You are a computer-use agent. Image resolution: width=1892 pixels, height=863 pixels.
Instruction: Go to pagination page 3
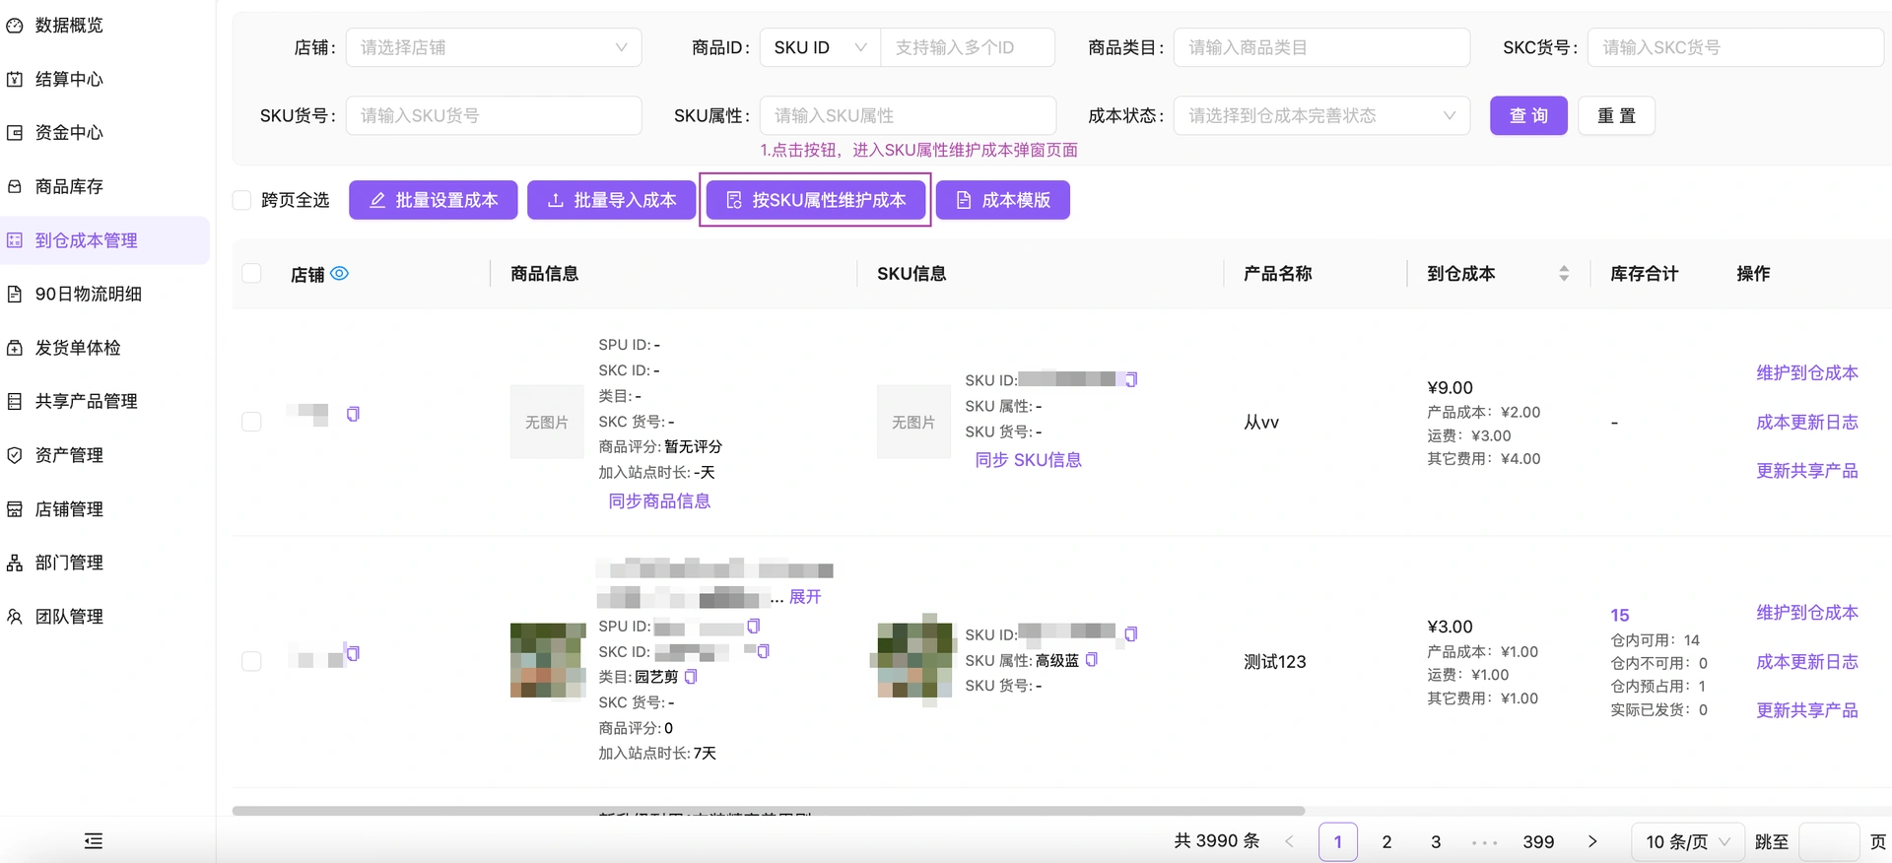(1436, 841)
